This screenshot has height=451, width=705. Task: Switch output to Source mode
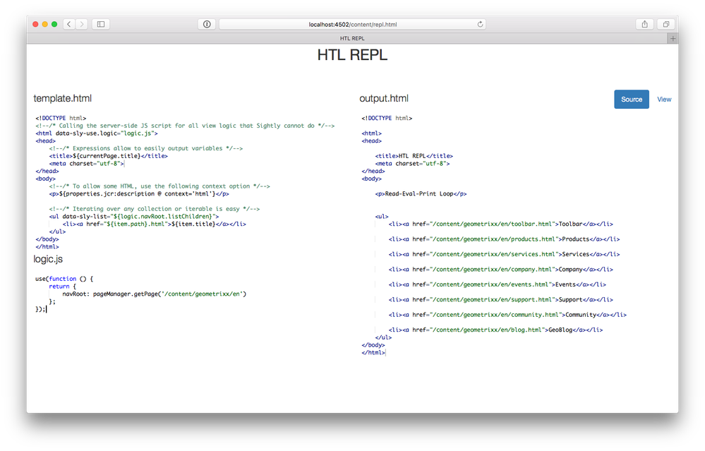(631, 100)
